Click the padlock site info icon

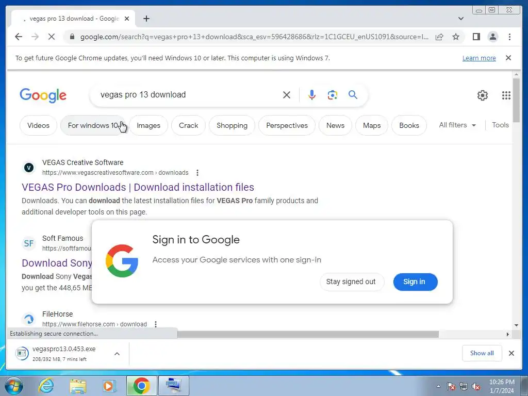[72, 37]
